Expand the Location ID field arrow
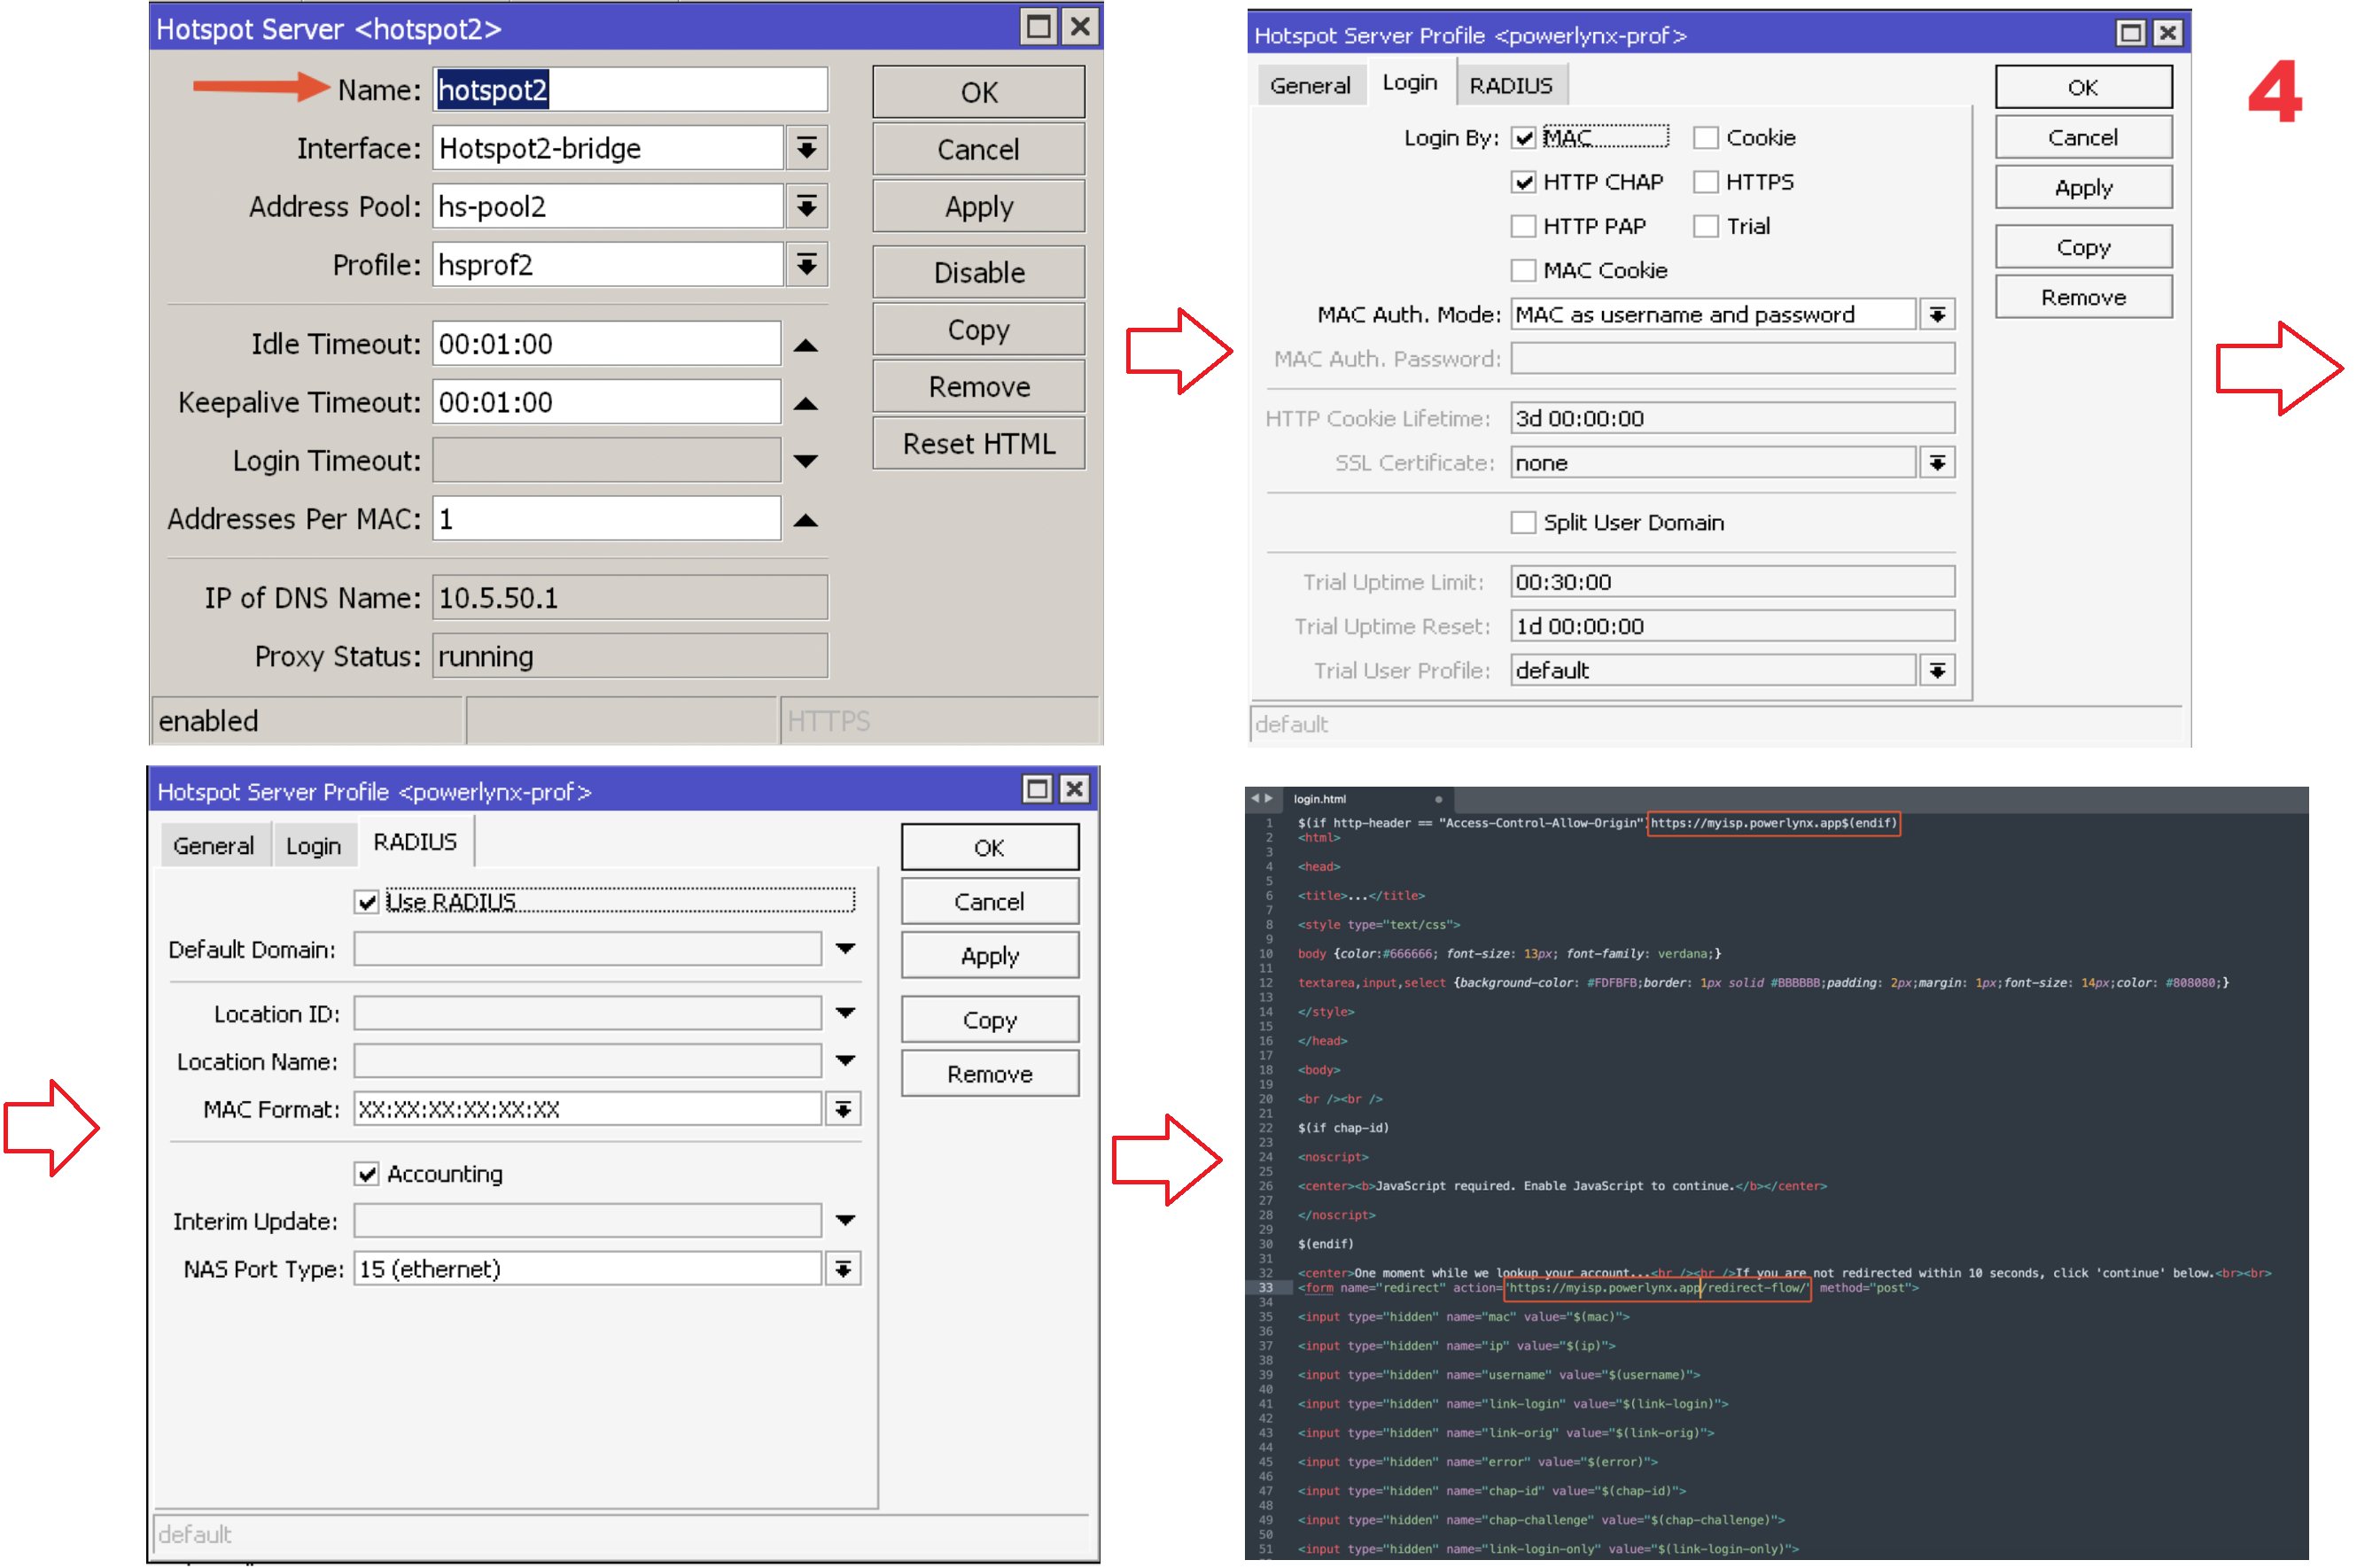The image size is (2357, 1568). (845, 1013)
